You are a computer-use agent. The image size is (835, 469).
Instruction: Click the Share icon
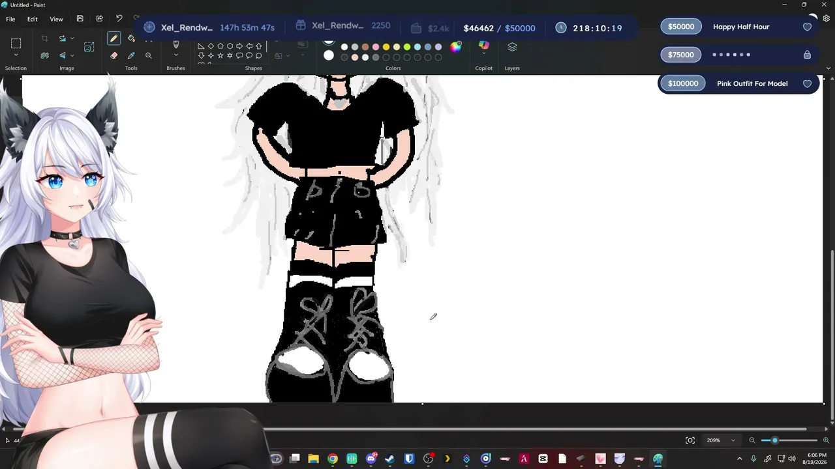99,19
